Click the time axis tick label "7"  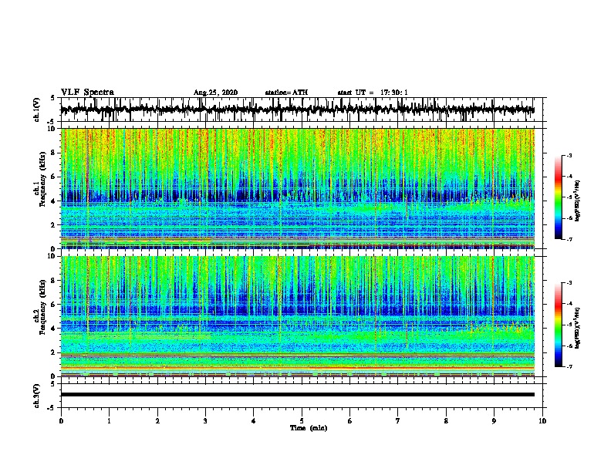pos(398,421)
